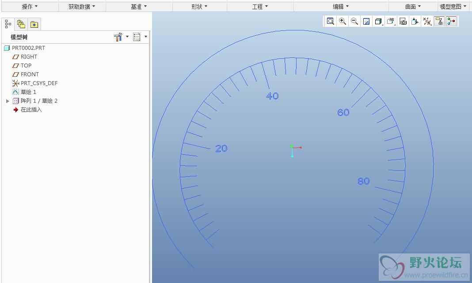472x283 pixels.
Task: Click the Repaint screen icon
Action: pos(366,21)
